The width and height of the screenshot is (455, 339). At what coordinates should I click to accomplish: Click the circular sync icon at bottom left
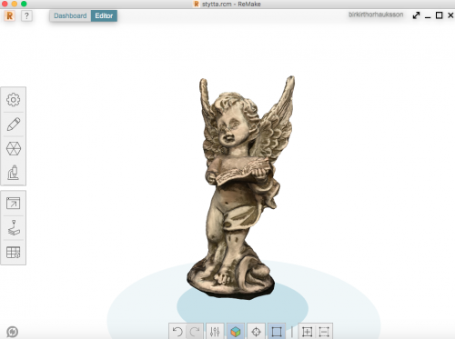(x=12, y=332)
